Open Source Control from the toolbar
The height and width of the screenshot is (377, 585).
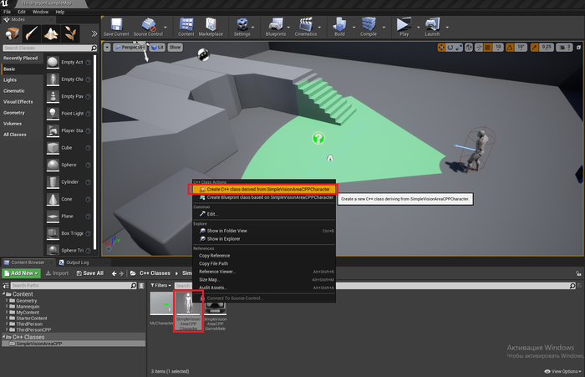point(148,25)
